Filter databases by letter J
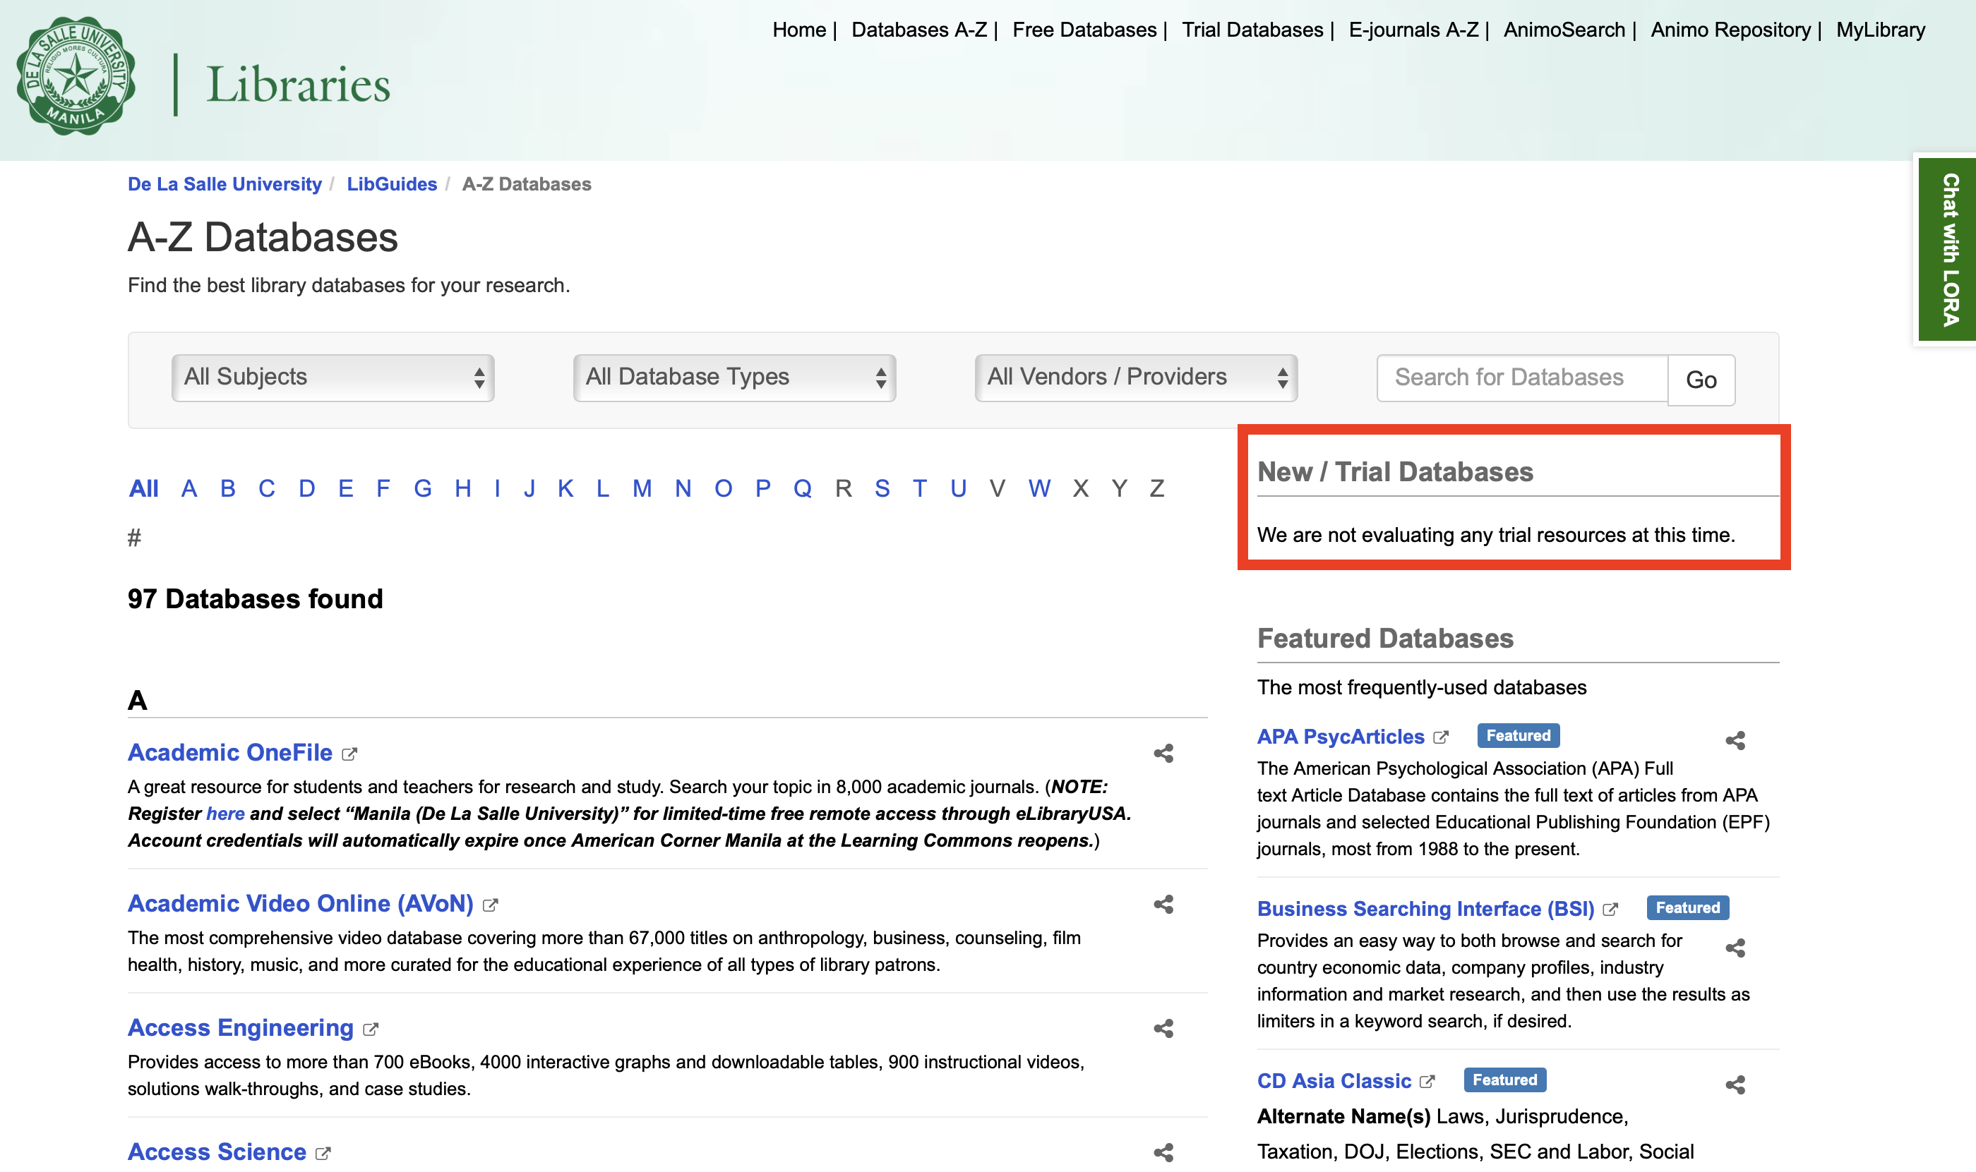1976x1172 pixels. point(529,489)
